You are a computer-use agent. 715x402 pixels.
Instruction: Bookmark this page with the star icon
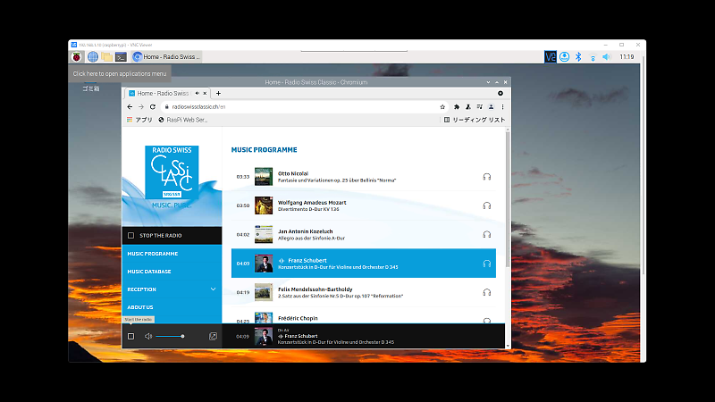pyautogui.click(x=443, y=106)
